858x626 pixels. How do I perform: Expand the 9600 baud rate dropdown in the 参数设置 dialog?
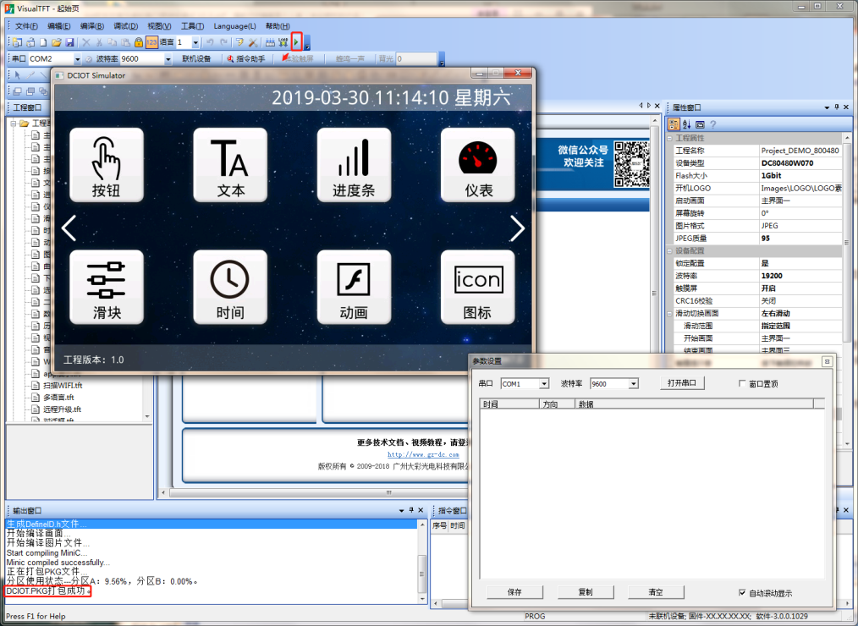coord(633,384)
